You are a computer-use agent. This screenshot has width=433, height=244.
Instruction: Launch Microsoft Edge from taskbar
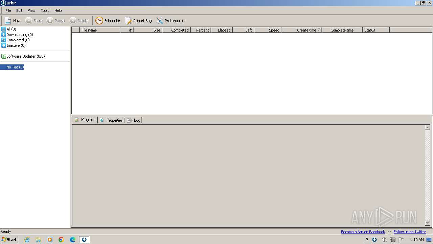point(73,240)
